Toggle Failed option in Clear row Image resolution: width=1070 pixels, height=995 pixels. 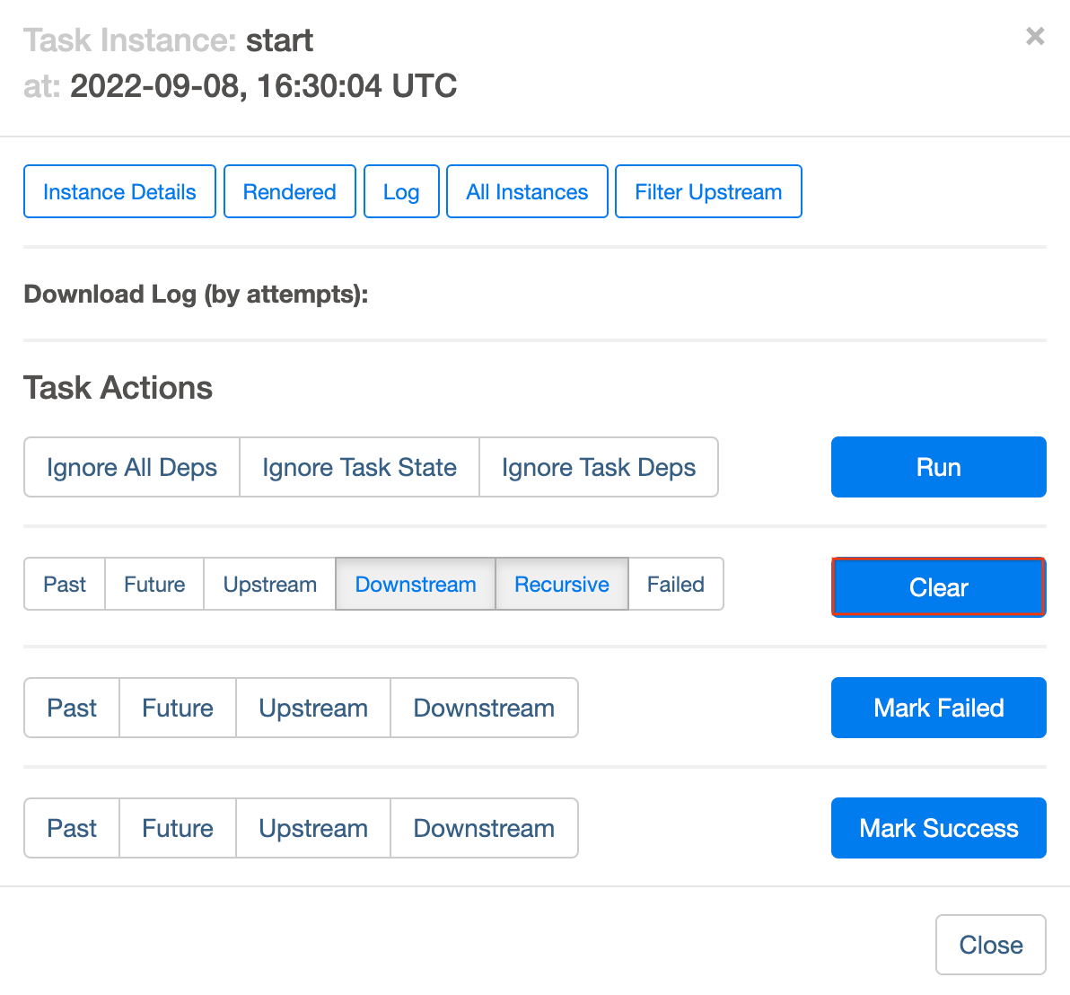(676, 585)
